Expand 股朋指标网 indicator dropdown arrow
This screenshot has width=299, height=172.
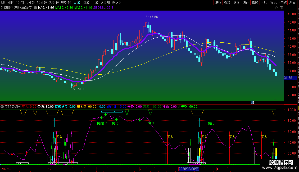click(2, 107)
